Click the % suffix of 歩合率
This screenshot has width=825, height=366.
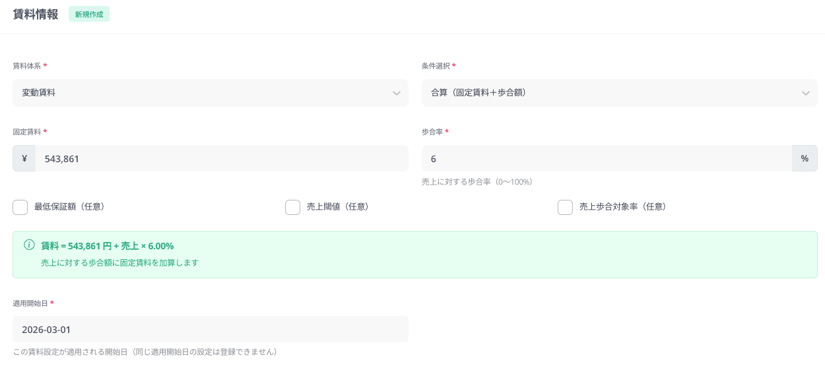805,158
